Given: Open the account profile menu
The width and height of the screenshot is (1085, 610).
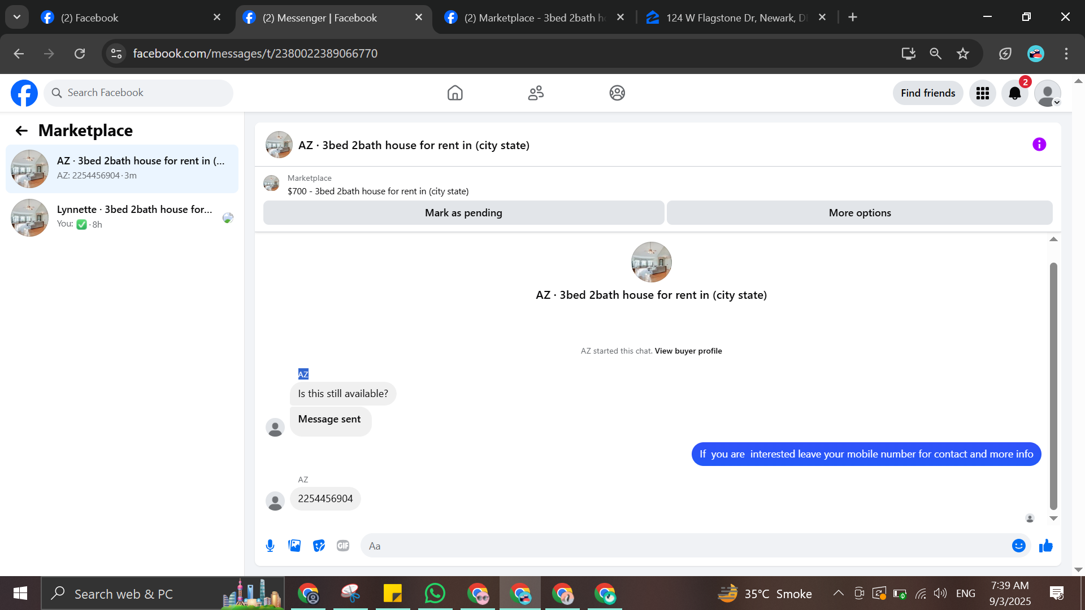Looking at the screenshot, I should pyautogui.click(x=1048, y=93).
